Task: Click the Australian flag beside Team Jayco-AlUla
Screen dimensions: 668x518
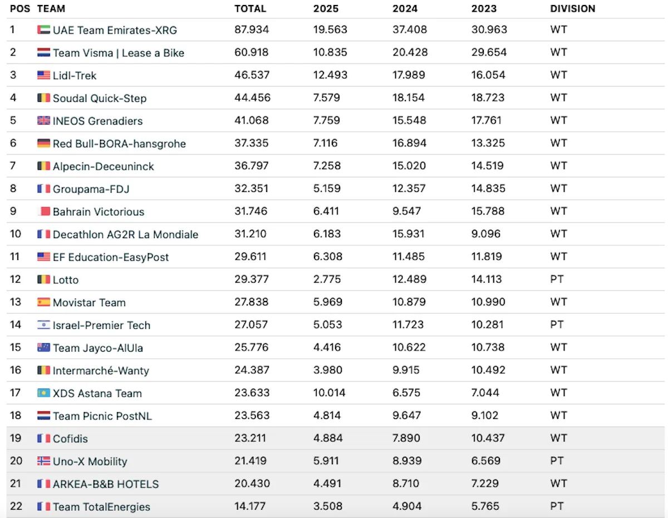Action: [x=43, y=348]
